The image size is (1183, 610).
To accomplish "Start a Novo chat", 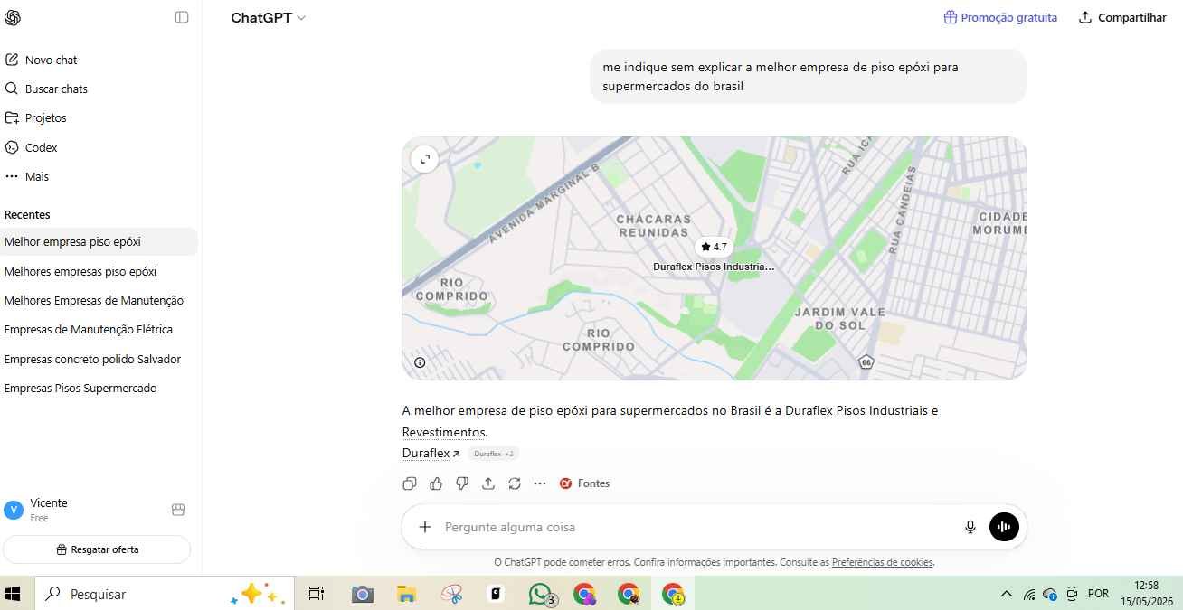I will (x=42, y=60).
